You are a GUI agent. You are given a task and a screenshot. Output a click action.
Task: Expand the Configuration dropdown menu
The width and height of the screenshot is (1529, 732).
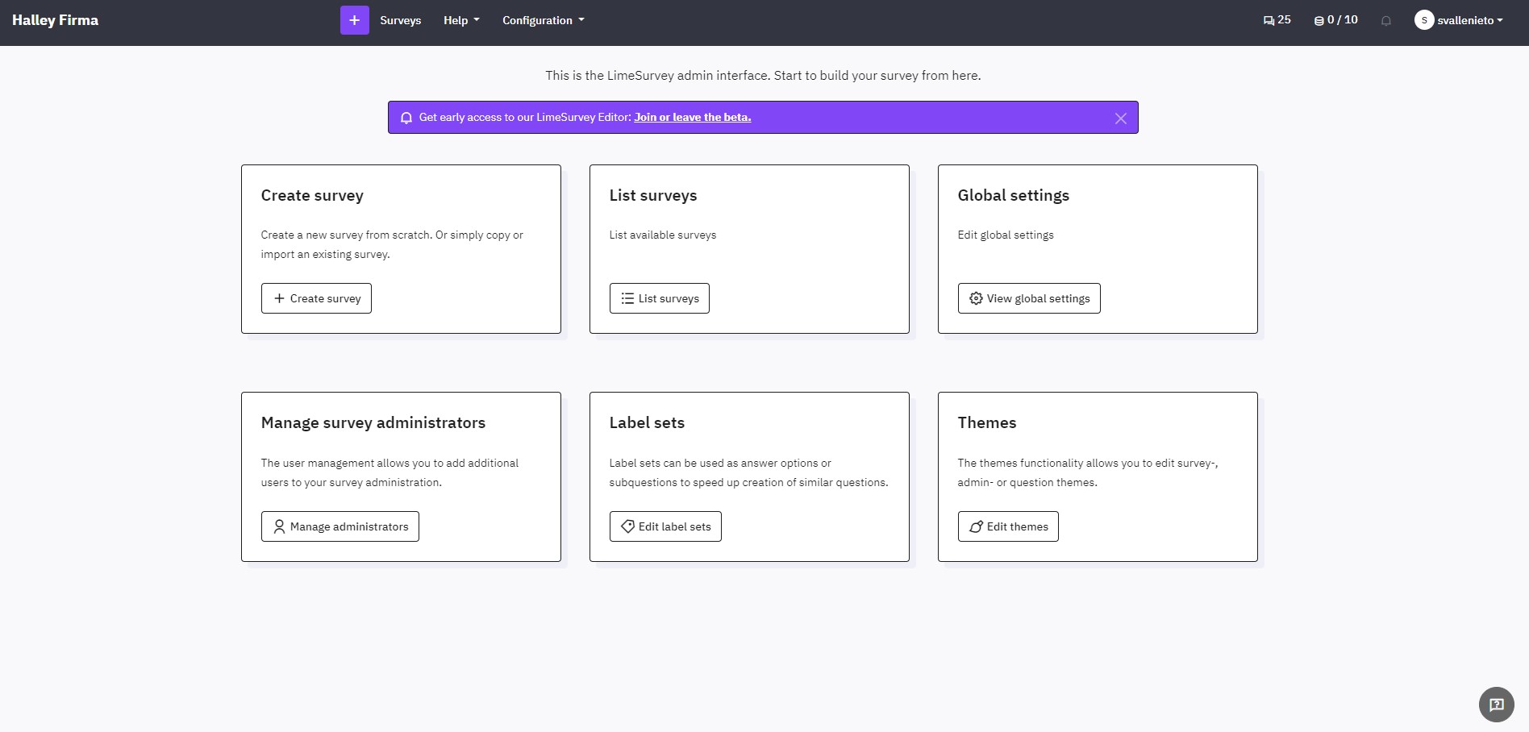coord(543,20)
